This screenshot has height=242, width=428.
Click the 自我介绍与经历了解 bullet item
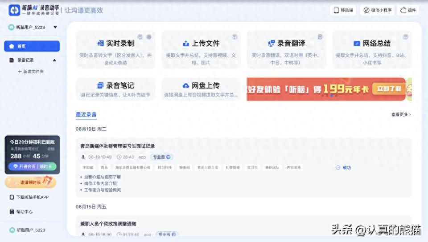[103, 177]
